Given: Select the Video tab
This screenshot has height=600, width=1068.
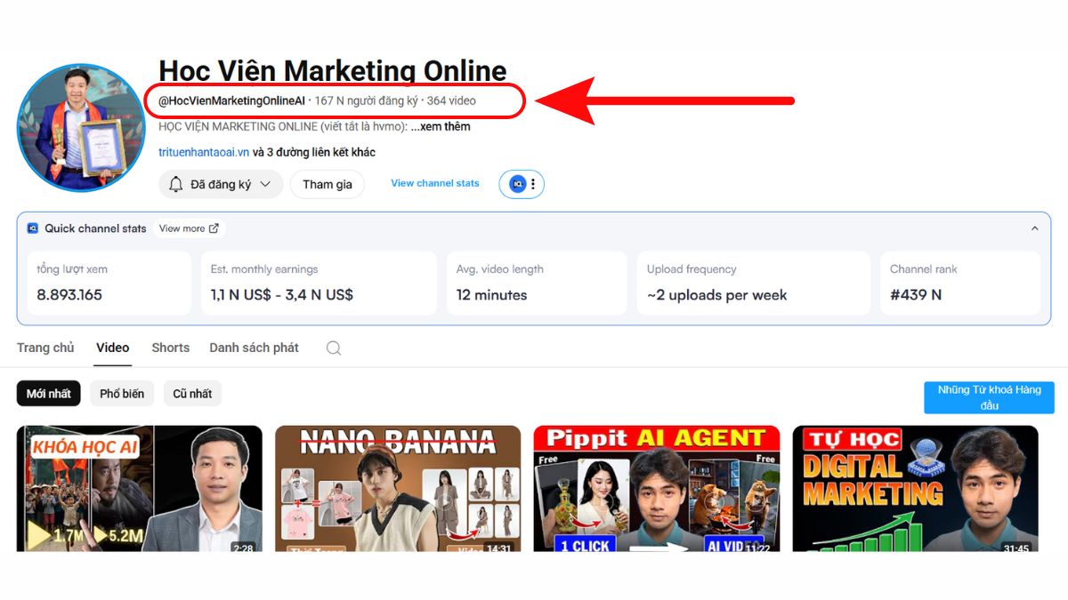Looking at the screenshot, I should (113, 348).
